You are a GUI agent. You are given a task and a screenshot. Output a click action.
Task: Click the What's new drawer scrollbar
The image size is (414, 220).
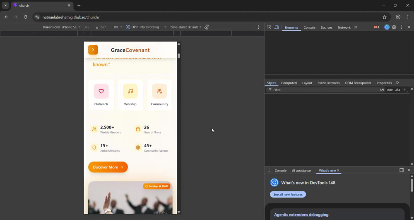pos(412,185)
